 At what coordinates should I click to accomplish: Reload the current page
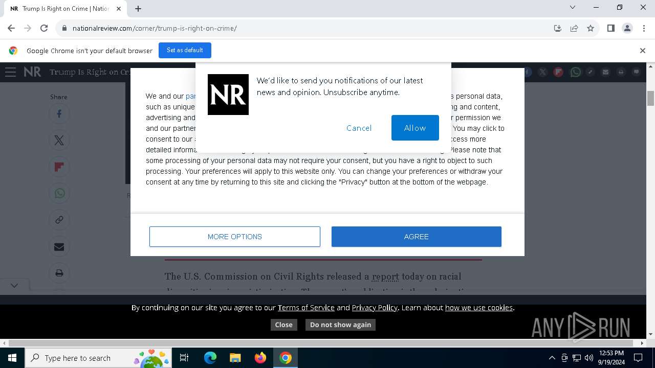tap(44, 28)
